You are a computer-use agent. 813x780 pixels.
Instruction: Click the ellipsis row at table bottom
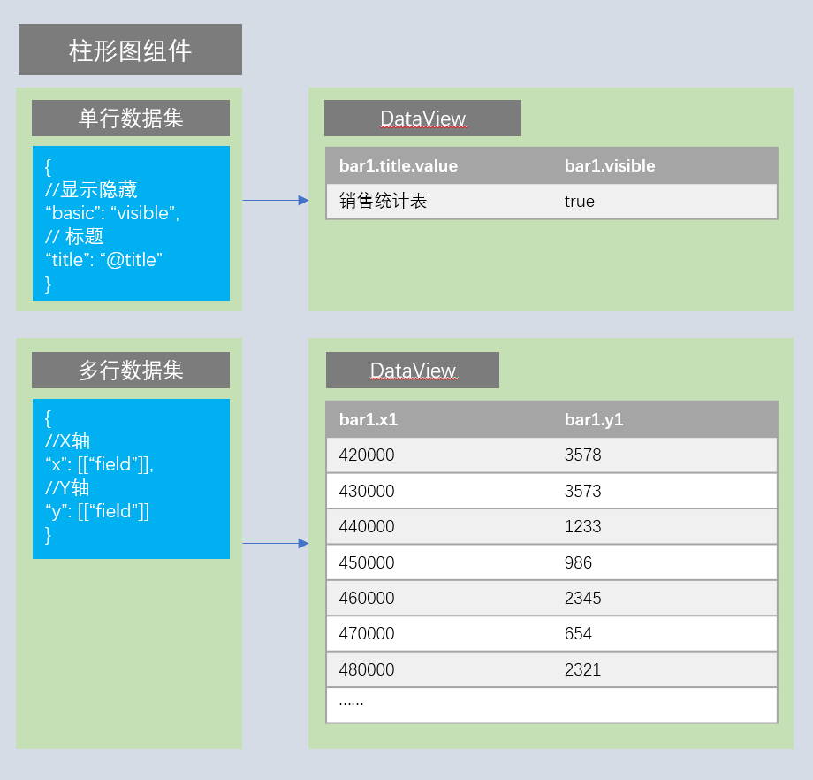[x=551, y=705]
